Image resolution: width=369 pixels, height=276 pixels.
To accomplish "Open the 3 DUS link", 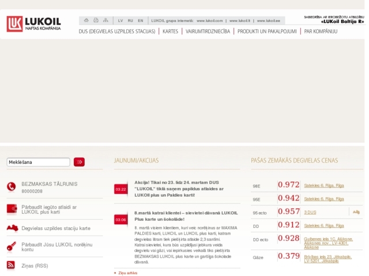I will 310,212.
